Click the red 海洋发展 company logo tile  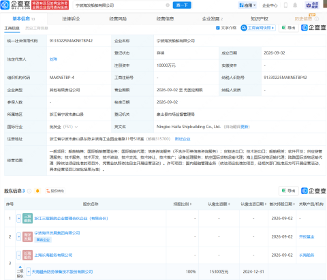[x=27, y=236]
